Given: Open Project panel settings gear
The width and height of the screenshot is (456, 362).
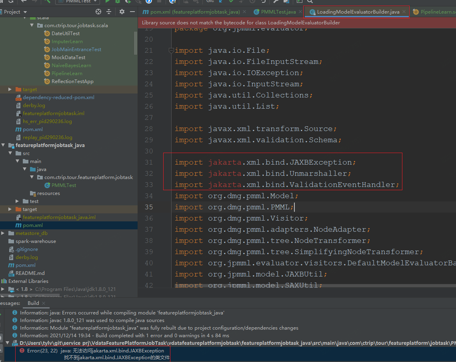Looking at the screenshot, I should click(122, 12).
